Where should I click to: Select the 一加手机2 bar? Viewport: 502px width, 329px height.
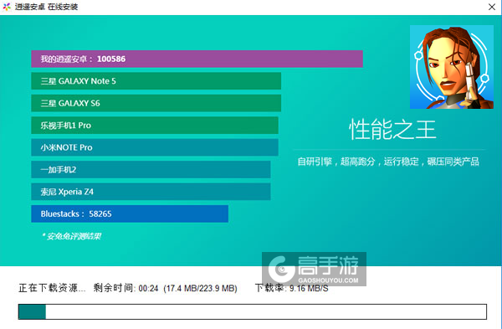coord(151,169)
